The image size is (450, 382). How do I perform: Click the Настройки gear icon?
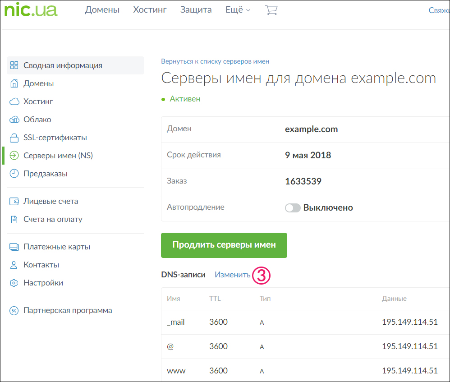click(14, 283)
